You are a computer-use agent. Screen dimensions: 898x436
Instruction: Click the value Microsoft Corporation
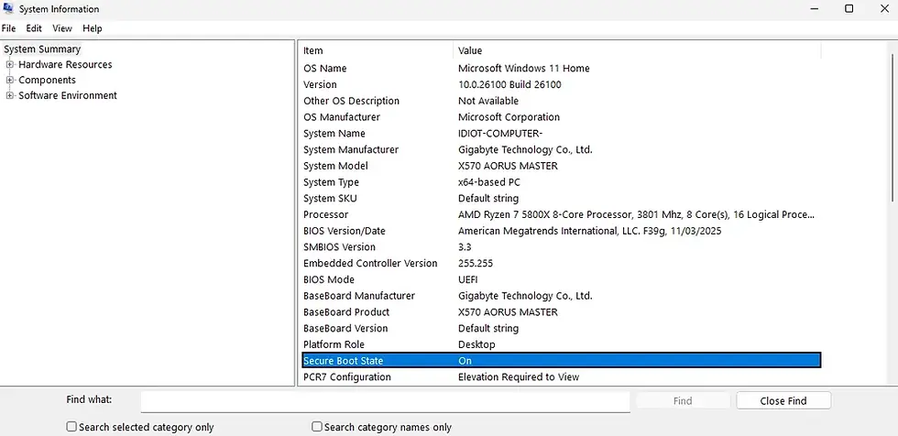tap(509, 117)
